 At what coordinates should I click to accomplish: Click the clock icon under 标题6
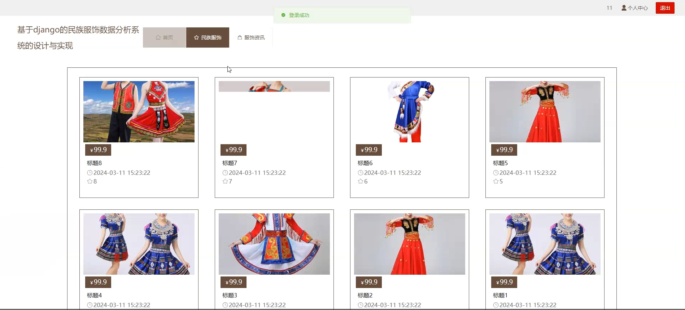pyautogui.click(x=361, y=173)
